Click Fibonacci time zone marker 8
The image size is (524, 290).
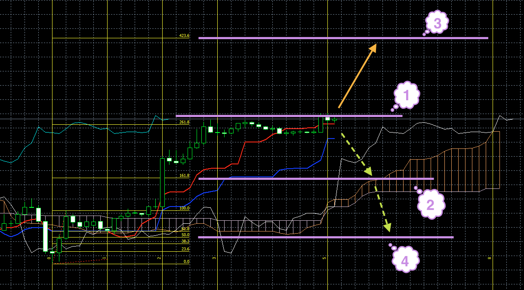(489, 258)
